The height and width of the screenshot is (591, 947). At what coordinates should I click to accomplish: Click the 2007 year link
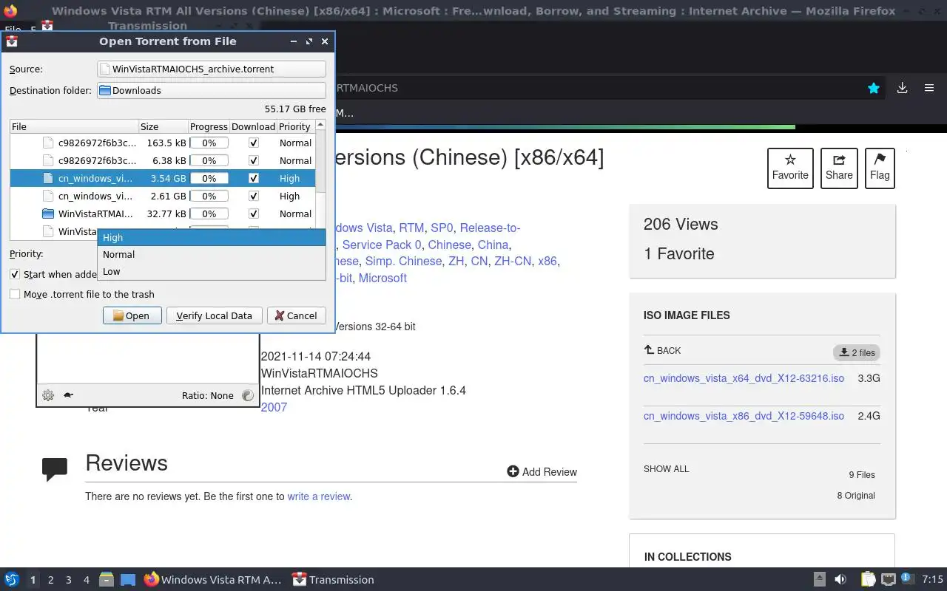tap(274, 407)
